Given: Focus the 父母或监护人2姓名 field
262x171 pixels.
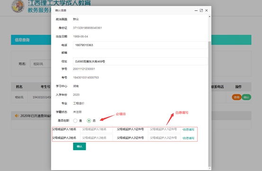Looking at the screenshot, I should point(96,138).
